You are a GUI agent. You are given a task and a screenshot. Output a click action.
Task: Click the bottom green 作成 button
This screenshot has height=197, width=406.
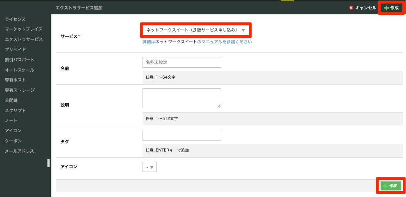click(x=390, y=186)
